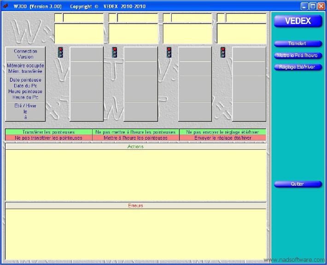Click inside the Actions log area
This screenshot has width=327, height=265.
coord(136,175)
